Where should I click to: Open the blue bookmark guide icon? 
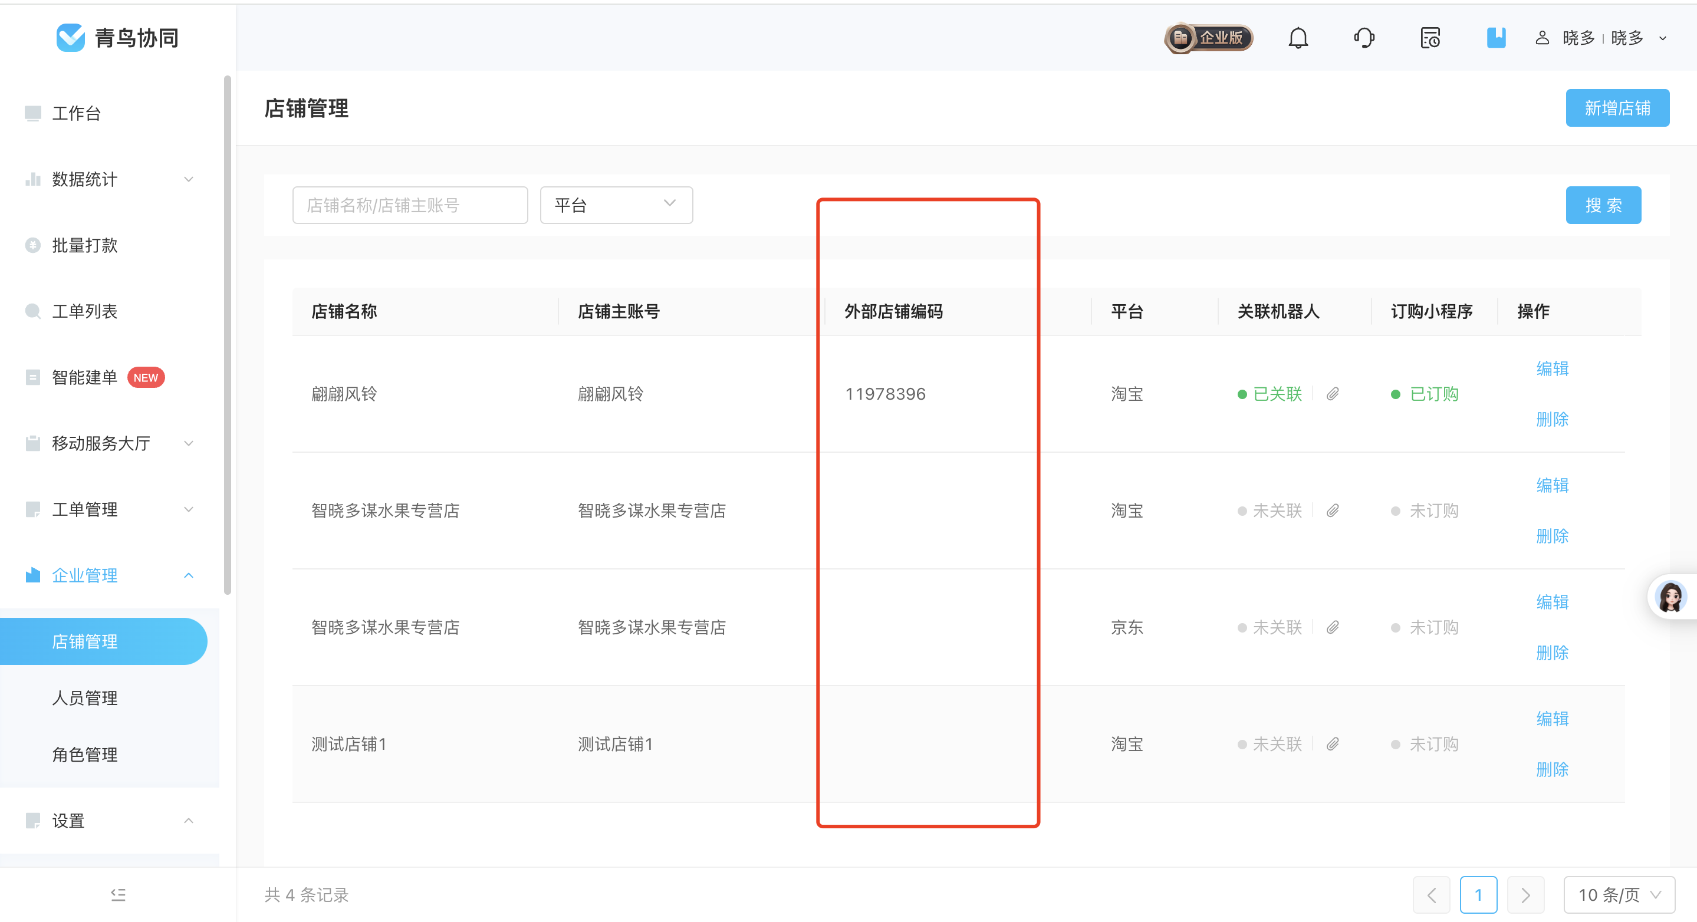(x=1496, y=38)
